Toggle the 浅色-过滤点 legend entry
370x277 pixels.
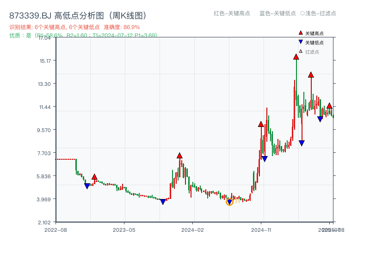(x=320, y=14)
